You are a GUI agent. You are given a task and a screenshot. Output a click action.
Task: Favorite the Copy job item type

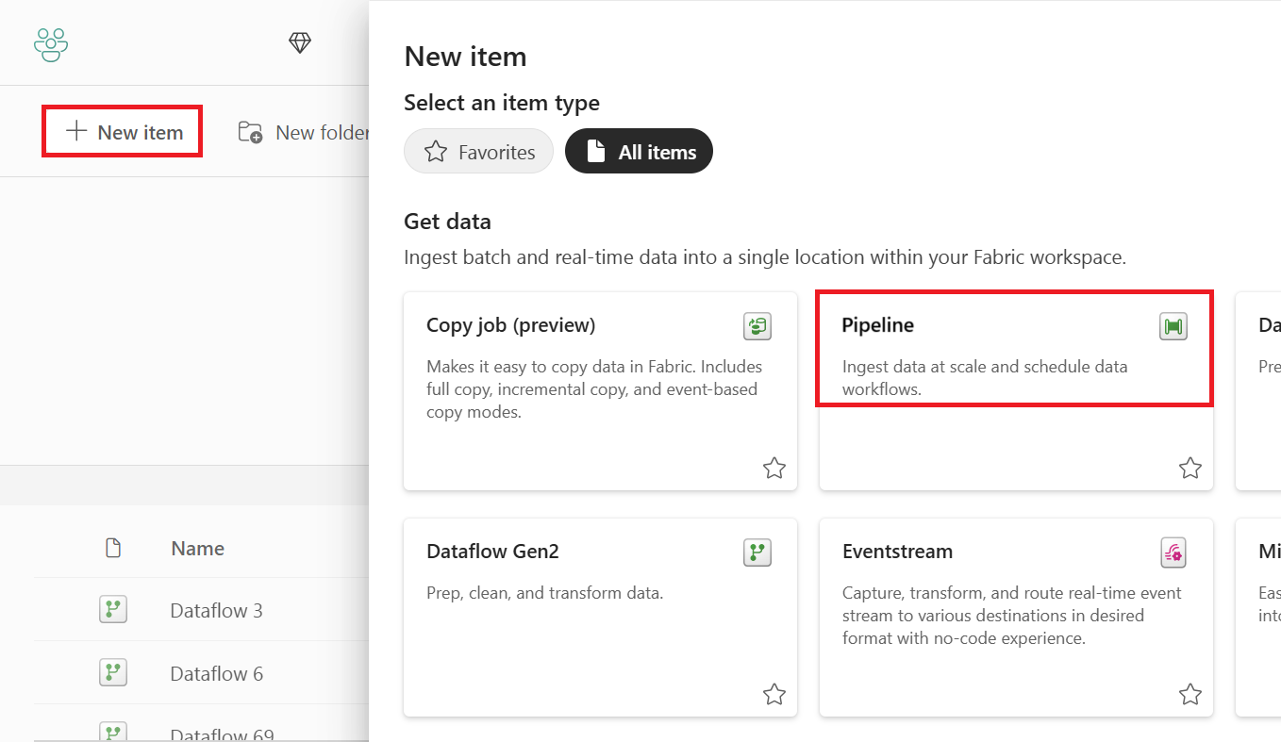tap(774, 467)
